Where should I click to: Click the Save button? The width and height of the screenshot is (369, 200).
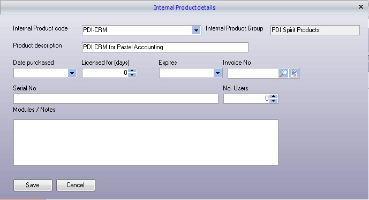[33, 185]
